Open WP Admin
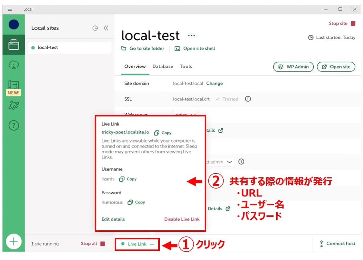Image resolution: width=363 pixels, height=260 pixels. (x=293, y=67)
